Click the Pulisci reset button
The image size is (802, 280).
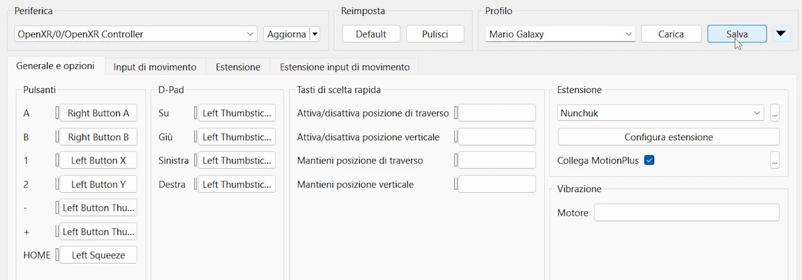click(x=435, y=34)
